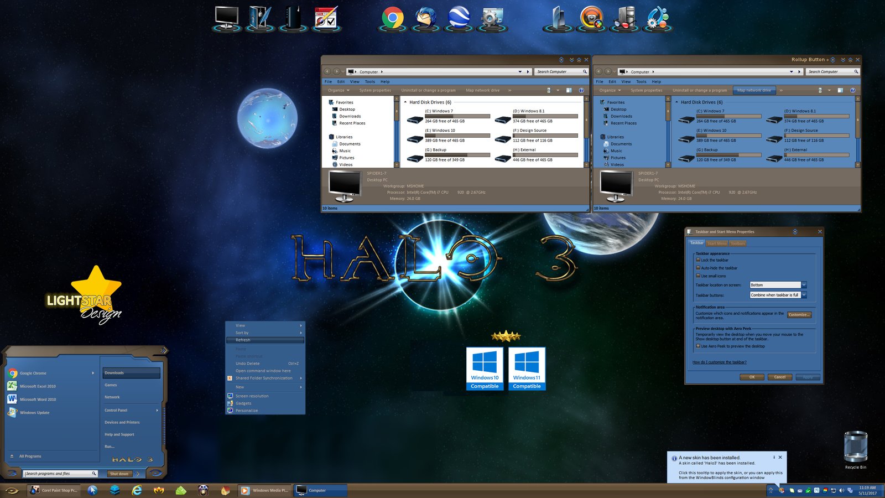Image resolution: width=885 pixels, height=498 pixels.
Task: Show hidden system tray icons
Action: coord(771,490)
